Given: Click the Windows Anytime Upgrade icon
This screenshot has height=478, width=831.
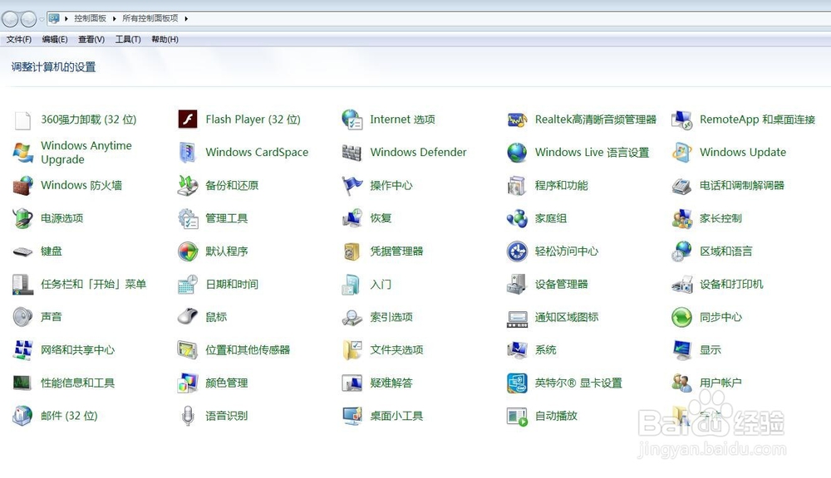Looking at the screenshot, I should click(22, 153).
